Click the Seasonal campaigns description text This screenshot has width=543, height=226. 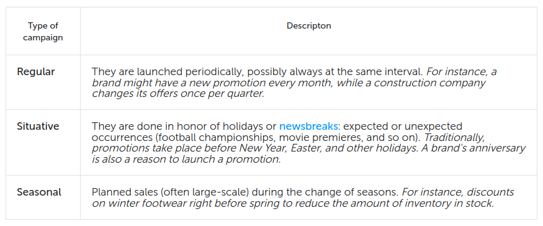303,197
